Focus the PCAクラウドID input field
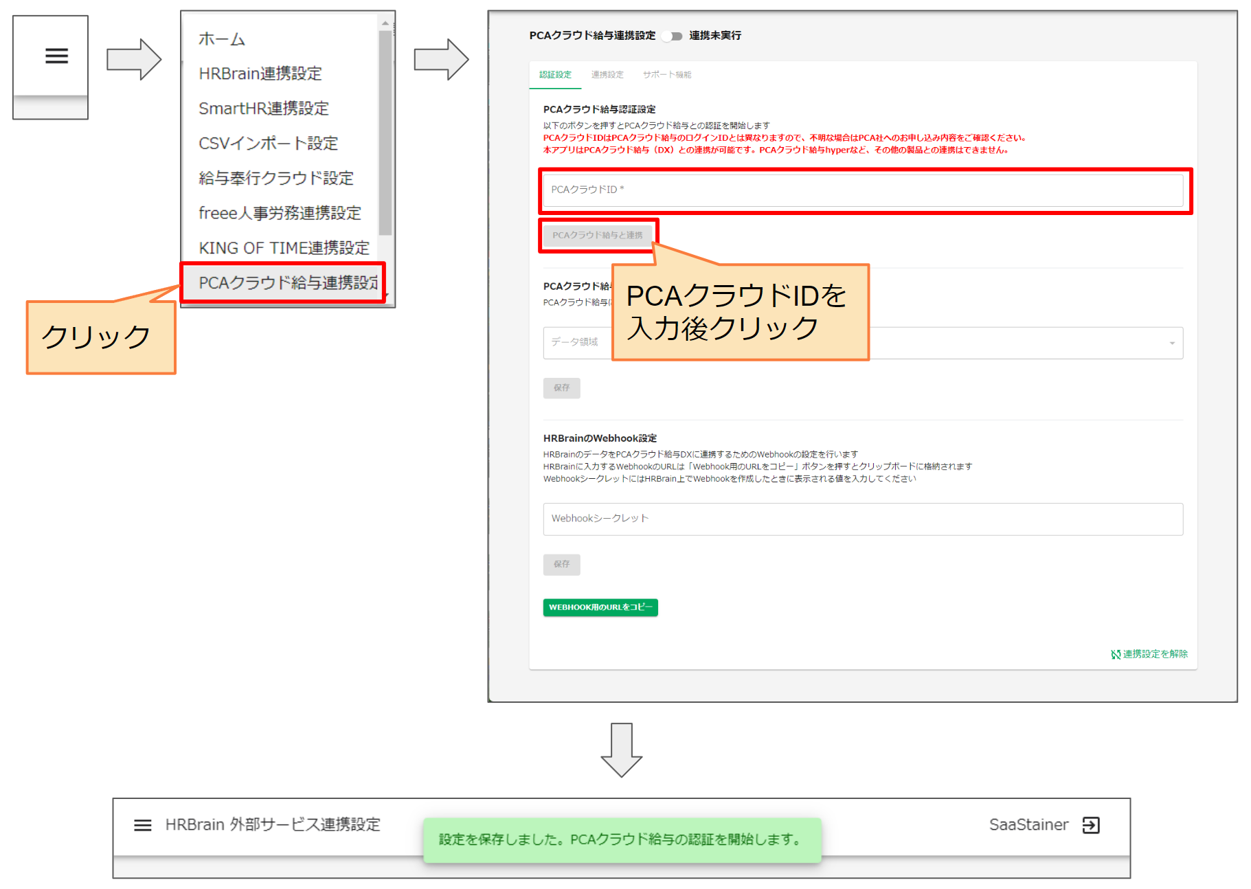Viewport: 1251px width, 889px height. click(863, 190)
